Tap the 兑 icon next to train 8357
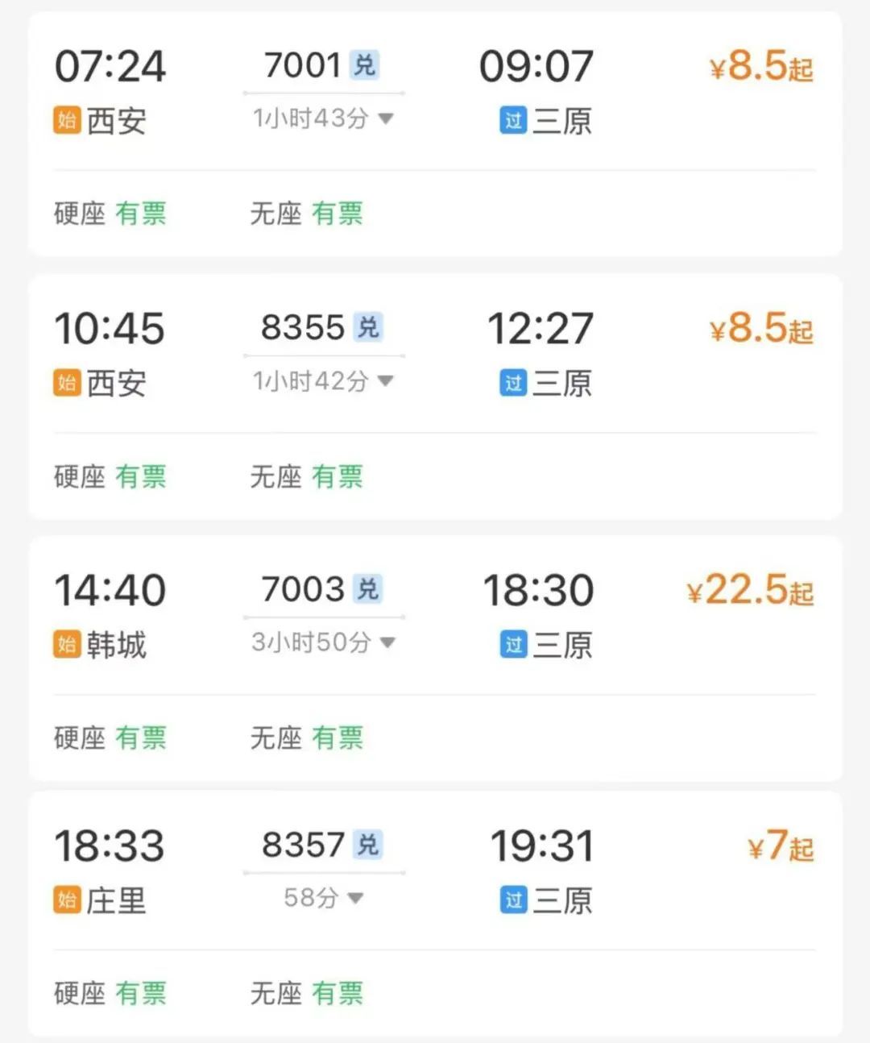 click(367, 845)
